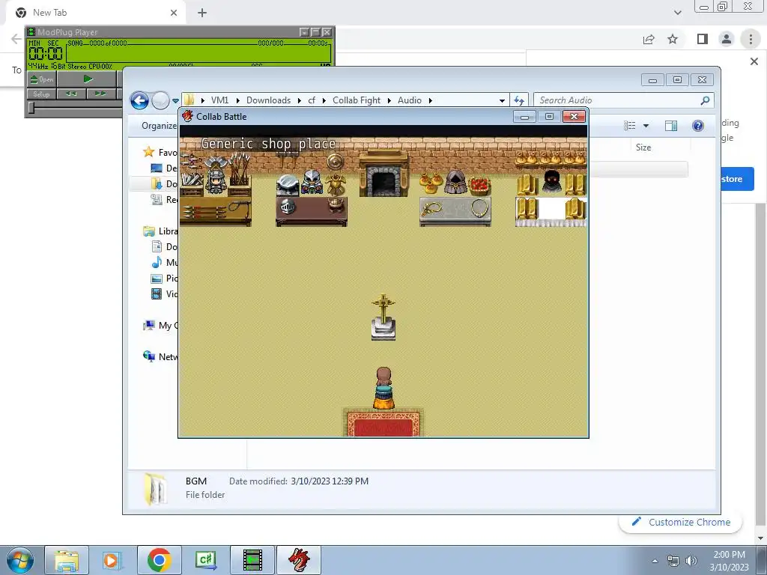The width and height of the screenshot is (767, 575).
Task: Open Windows Media Player from taskbar
Action: [111, 560]
